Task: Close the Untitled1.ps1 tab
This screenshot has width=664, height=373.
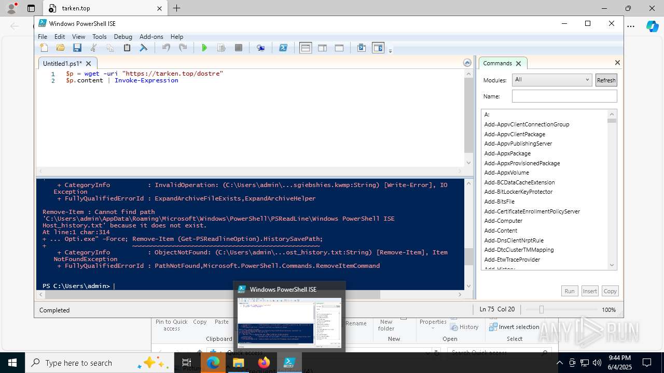Action: tap(88, 63)
